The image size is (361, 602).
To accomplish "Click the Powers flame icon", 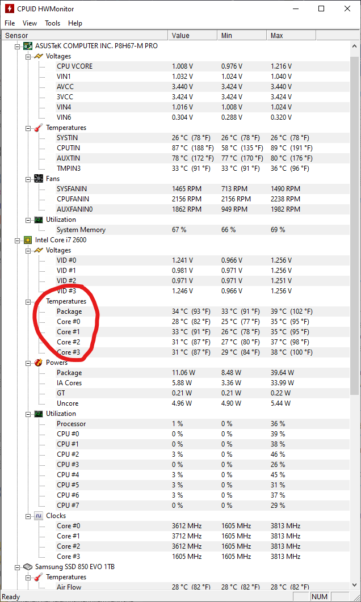I will click(x=39, y=363).
